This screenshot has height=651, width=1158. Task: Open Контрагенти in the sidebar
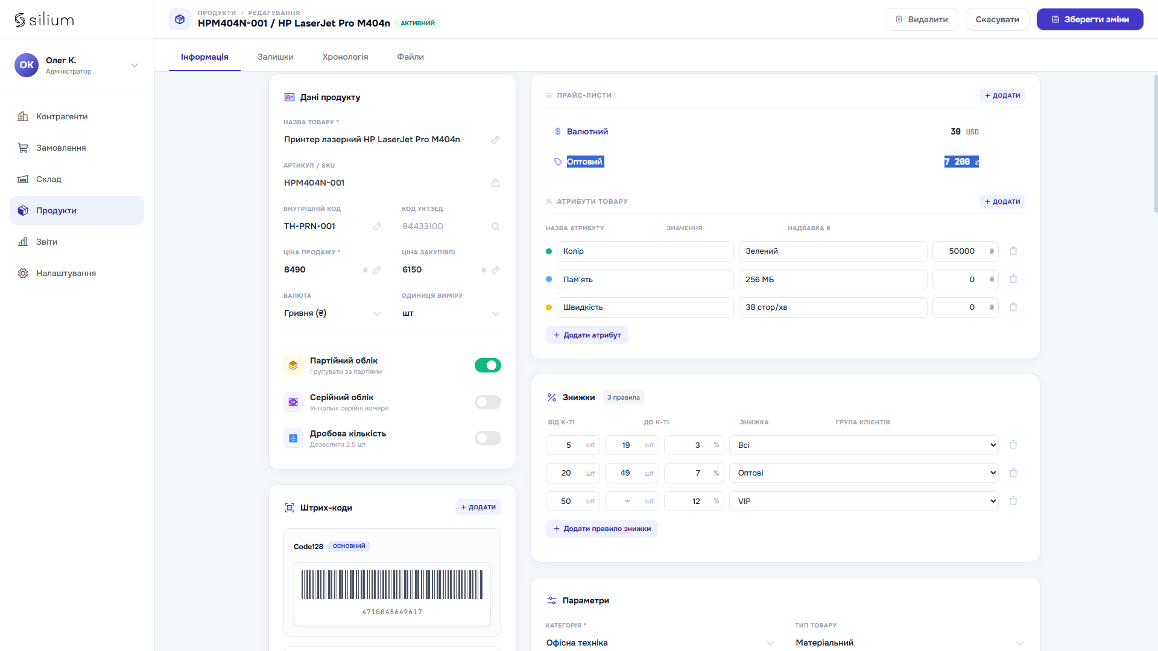[x=77, y=116]
